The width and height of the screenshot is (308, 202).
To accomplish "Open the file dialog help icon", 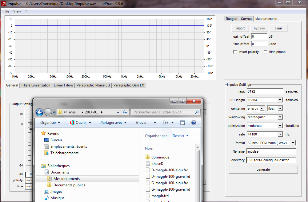I will coord(194,123).
